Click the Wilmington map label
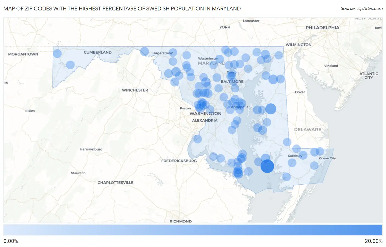Image resolution: width=386 pixels, height=247 pixels. [x=298, y=45]
